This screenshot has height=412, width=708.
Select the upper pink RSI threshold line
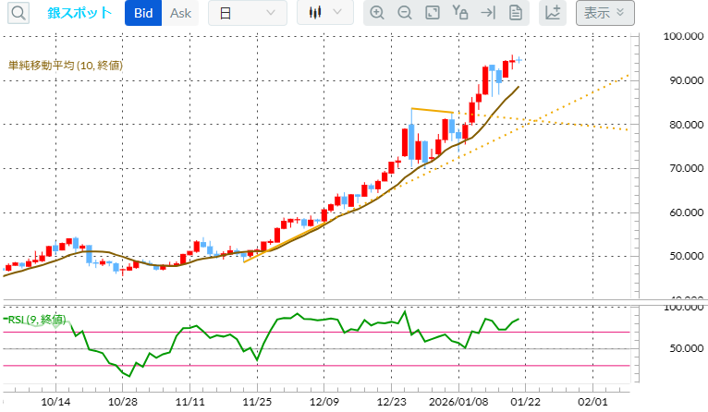pos(316,333)
